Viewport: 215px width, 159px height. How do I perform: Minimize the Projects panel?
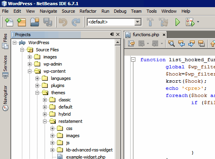[x=112, y=34]
